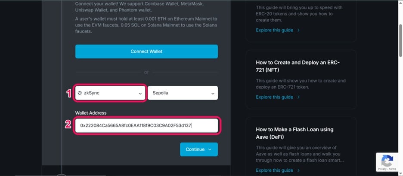Click the heading How to Create and Deploy an ERC-721 (NFT)
This screenshot has height=176, width=403.
(298, 66)
